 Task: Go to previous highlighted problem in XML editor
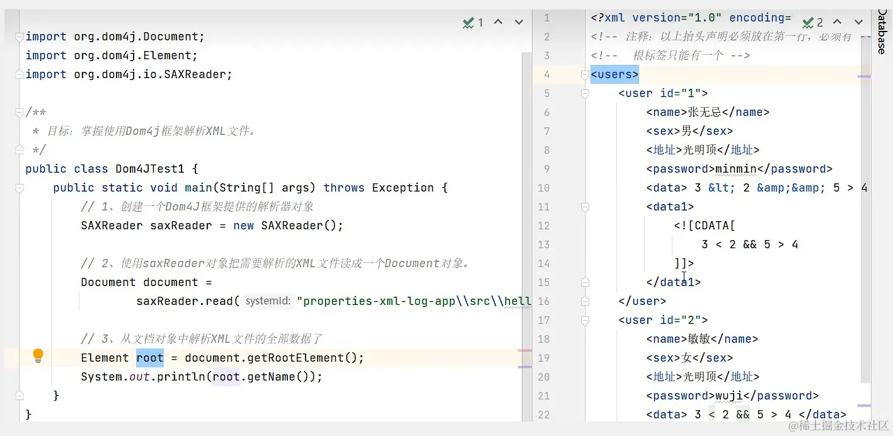click(x=838, y=22)
